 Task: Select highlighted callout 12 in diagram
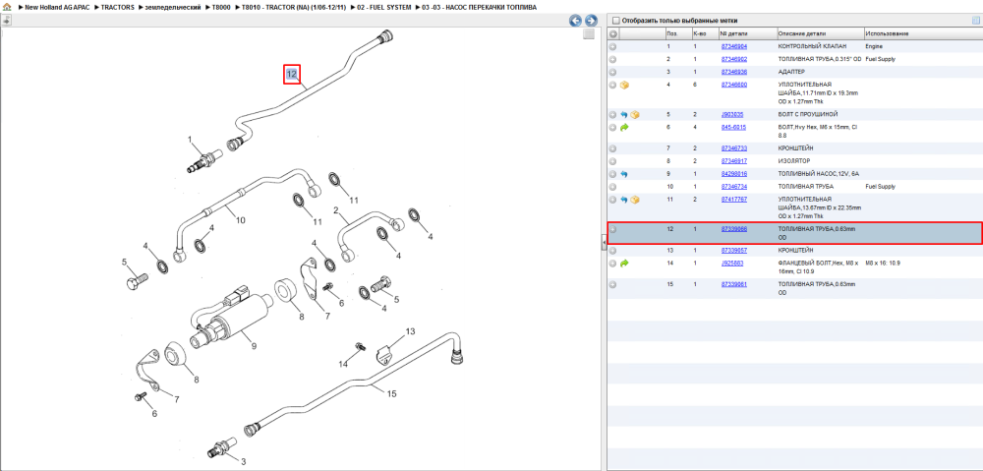click(x=292, y=74)
